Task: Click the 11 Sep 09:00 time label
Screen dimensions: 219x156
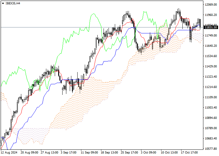Action: tap(90, 153)
